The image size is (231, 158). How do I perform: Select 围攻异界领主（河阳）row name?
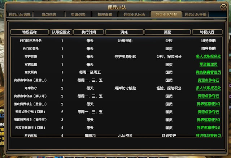coord(30,128)
